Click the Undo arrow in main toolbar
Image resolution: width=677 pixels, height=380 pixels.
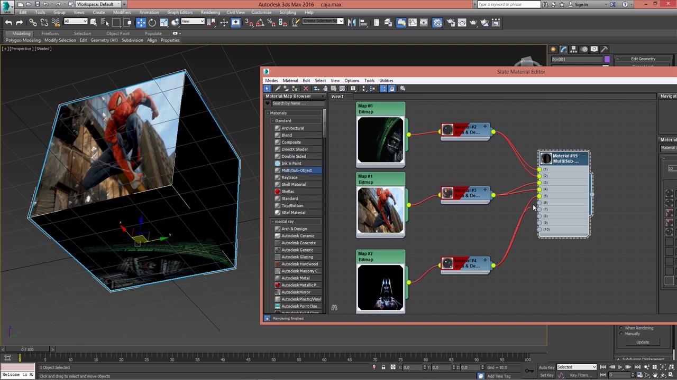[x=8, y=23]
